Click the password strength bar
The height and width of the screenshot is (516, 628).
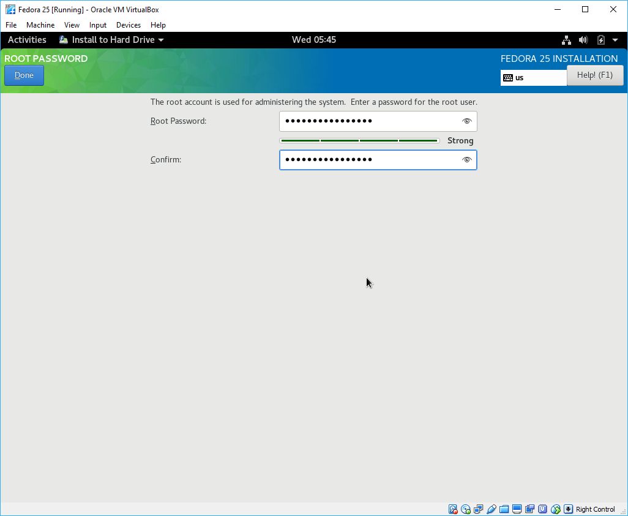(359, 141)
